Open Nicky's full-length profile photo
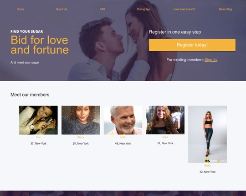 click(207, 134)
